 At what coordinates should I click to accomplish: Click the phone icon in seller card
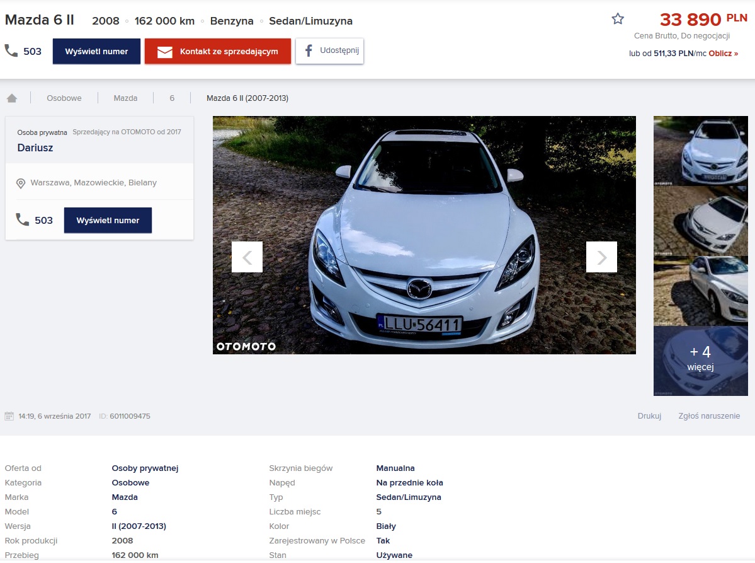click(x=23, y=220)
